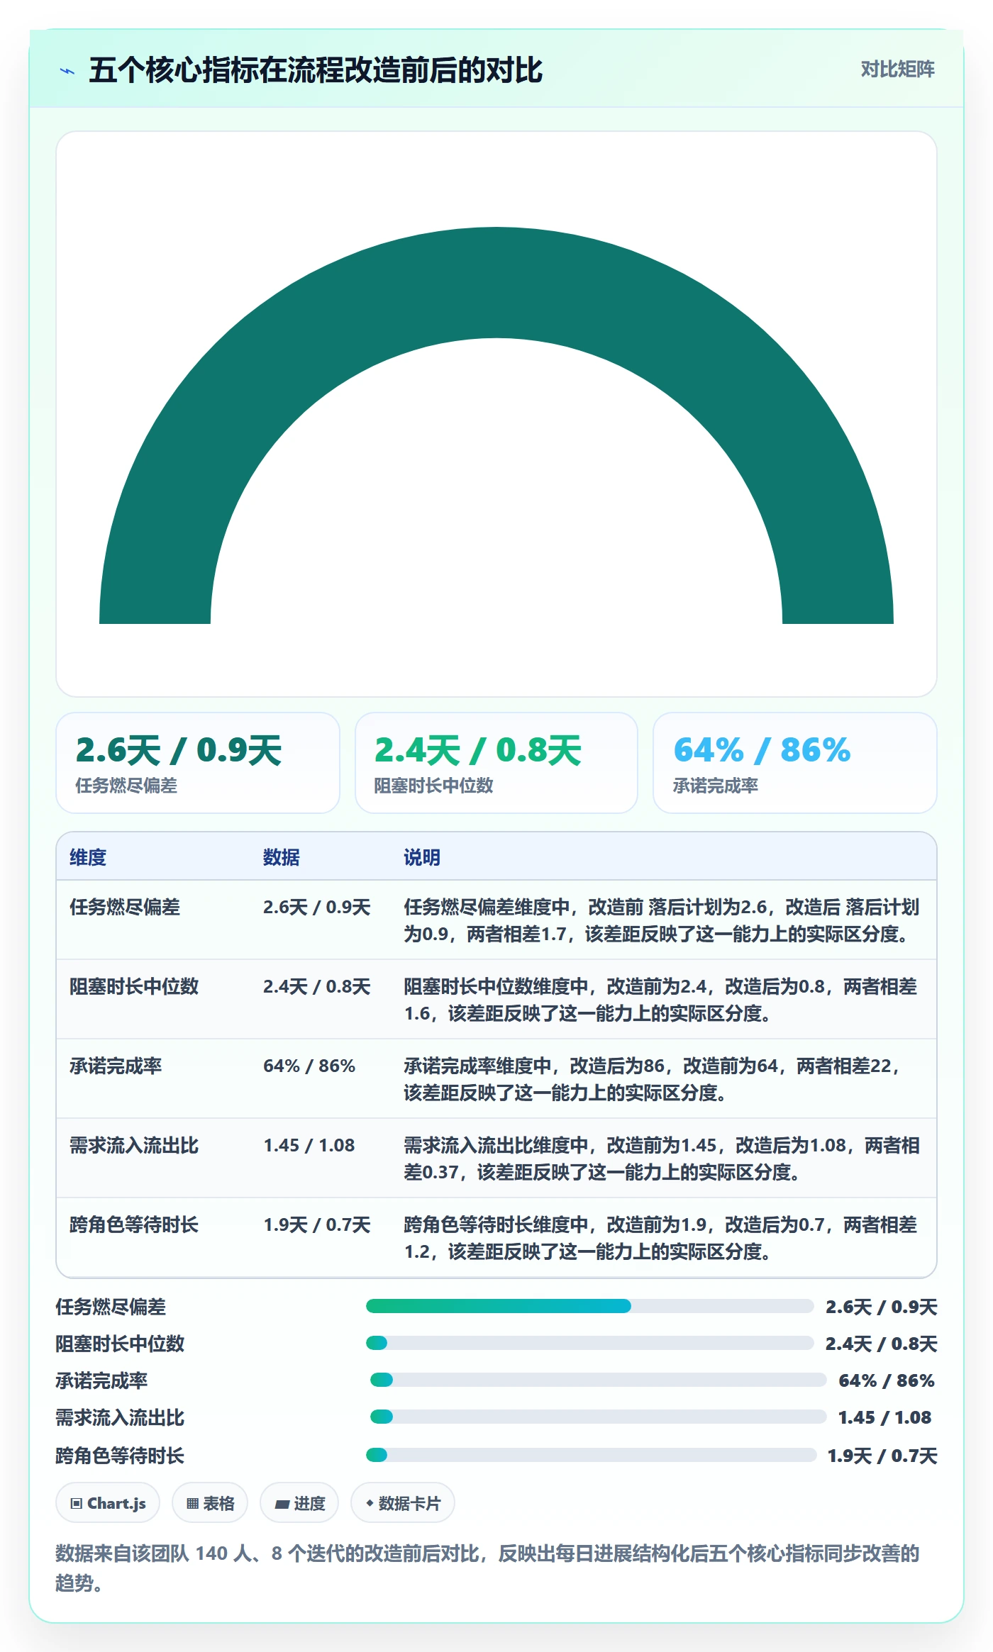
Task: Click the description text for 需求流入流出比 row
Action: point(662,1159)
